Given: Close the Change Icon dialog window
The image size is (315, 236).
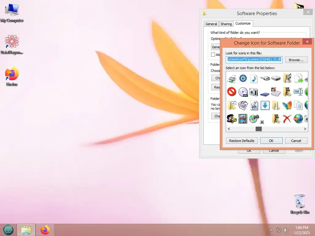Looking at the screenshot, I should click(307, 42).
